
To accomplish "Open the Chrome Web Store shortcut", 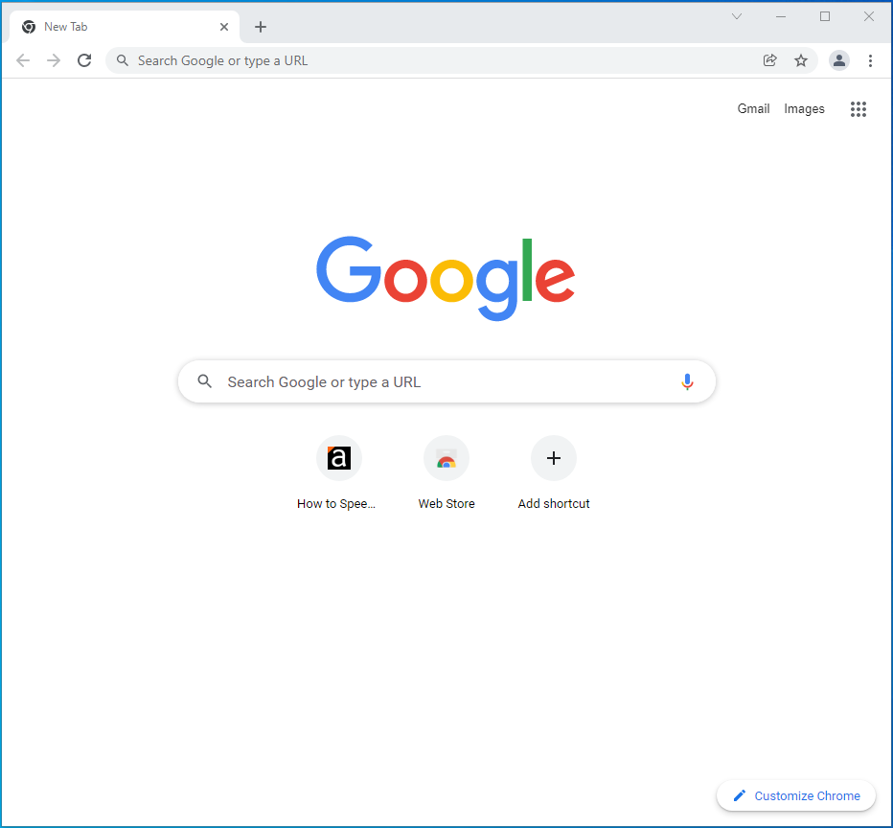I will coord(446,458).
